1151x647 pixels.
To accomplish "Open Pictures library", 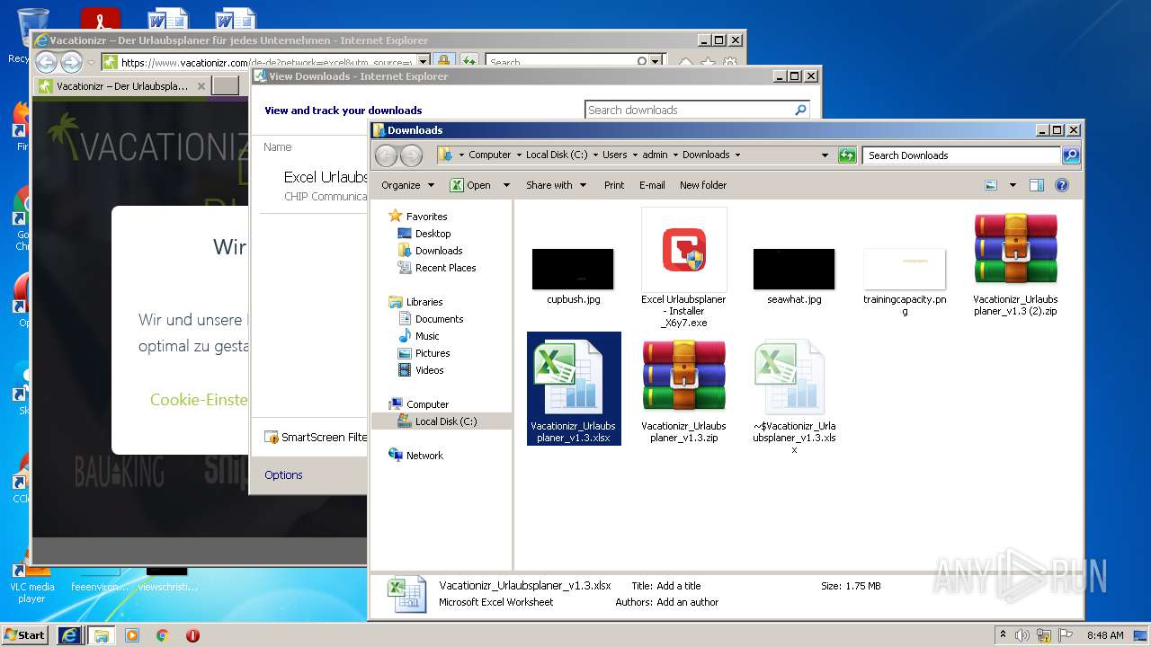I will coord(433,353).
